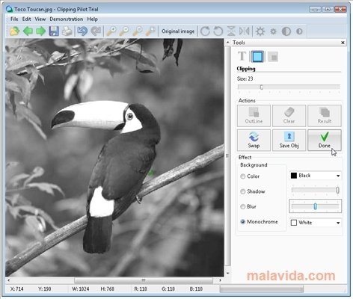Click the save floppy disk icon
The image size is (353, 299).
tap(54, 31)
